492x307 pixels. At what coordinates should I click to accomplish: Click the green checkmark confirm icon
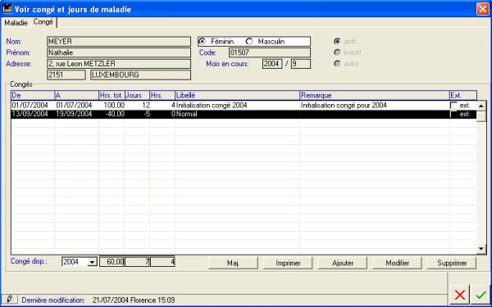coord(481,295)
